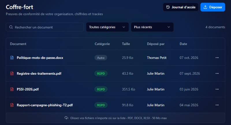
Task: Click the PDF icon of Registre-des-traitements
Action: (x=12, y=73)
